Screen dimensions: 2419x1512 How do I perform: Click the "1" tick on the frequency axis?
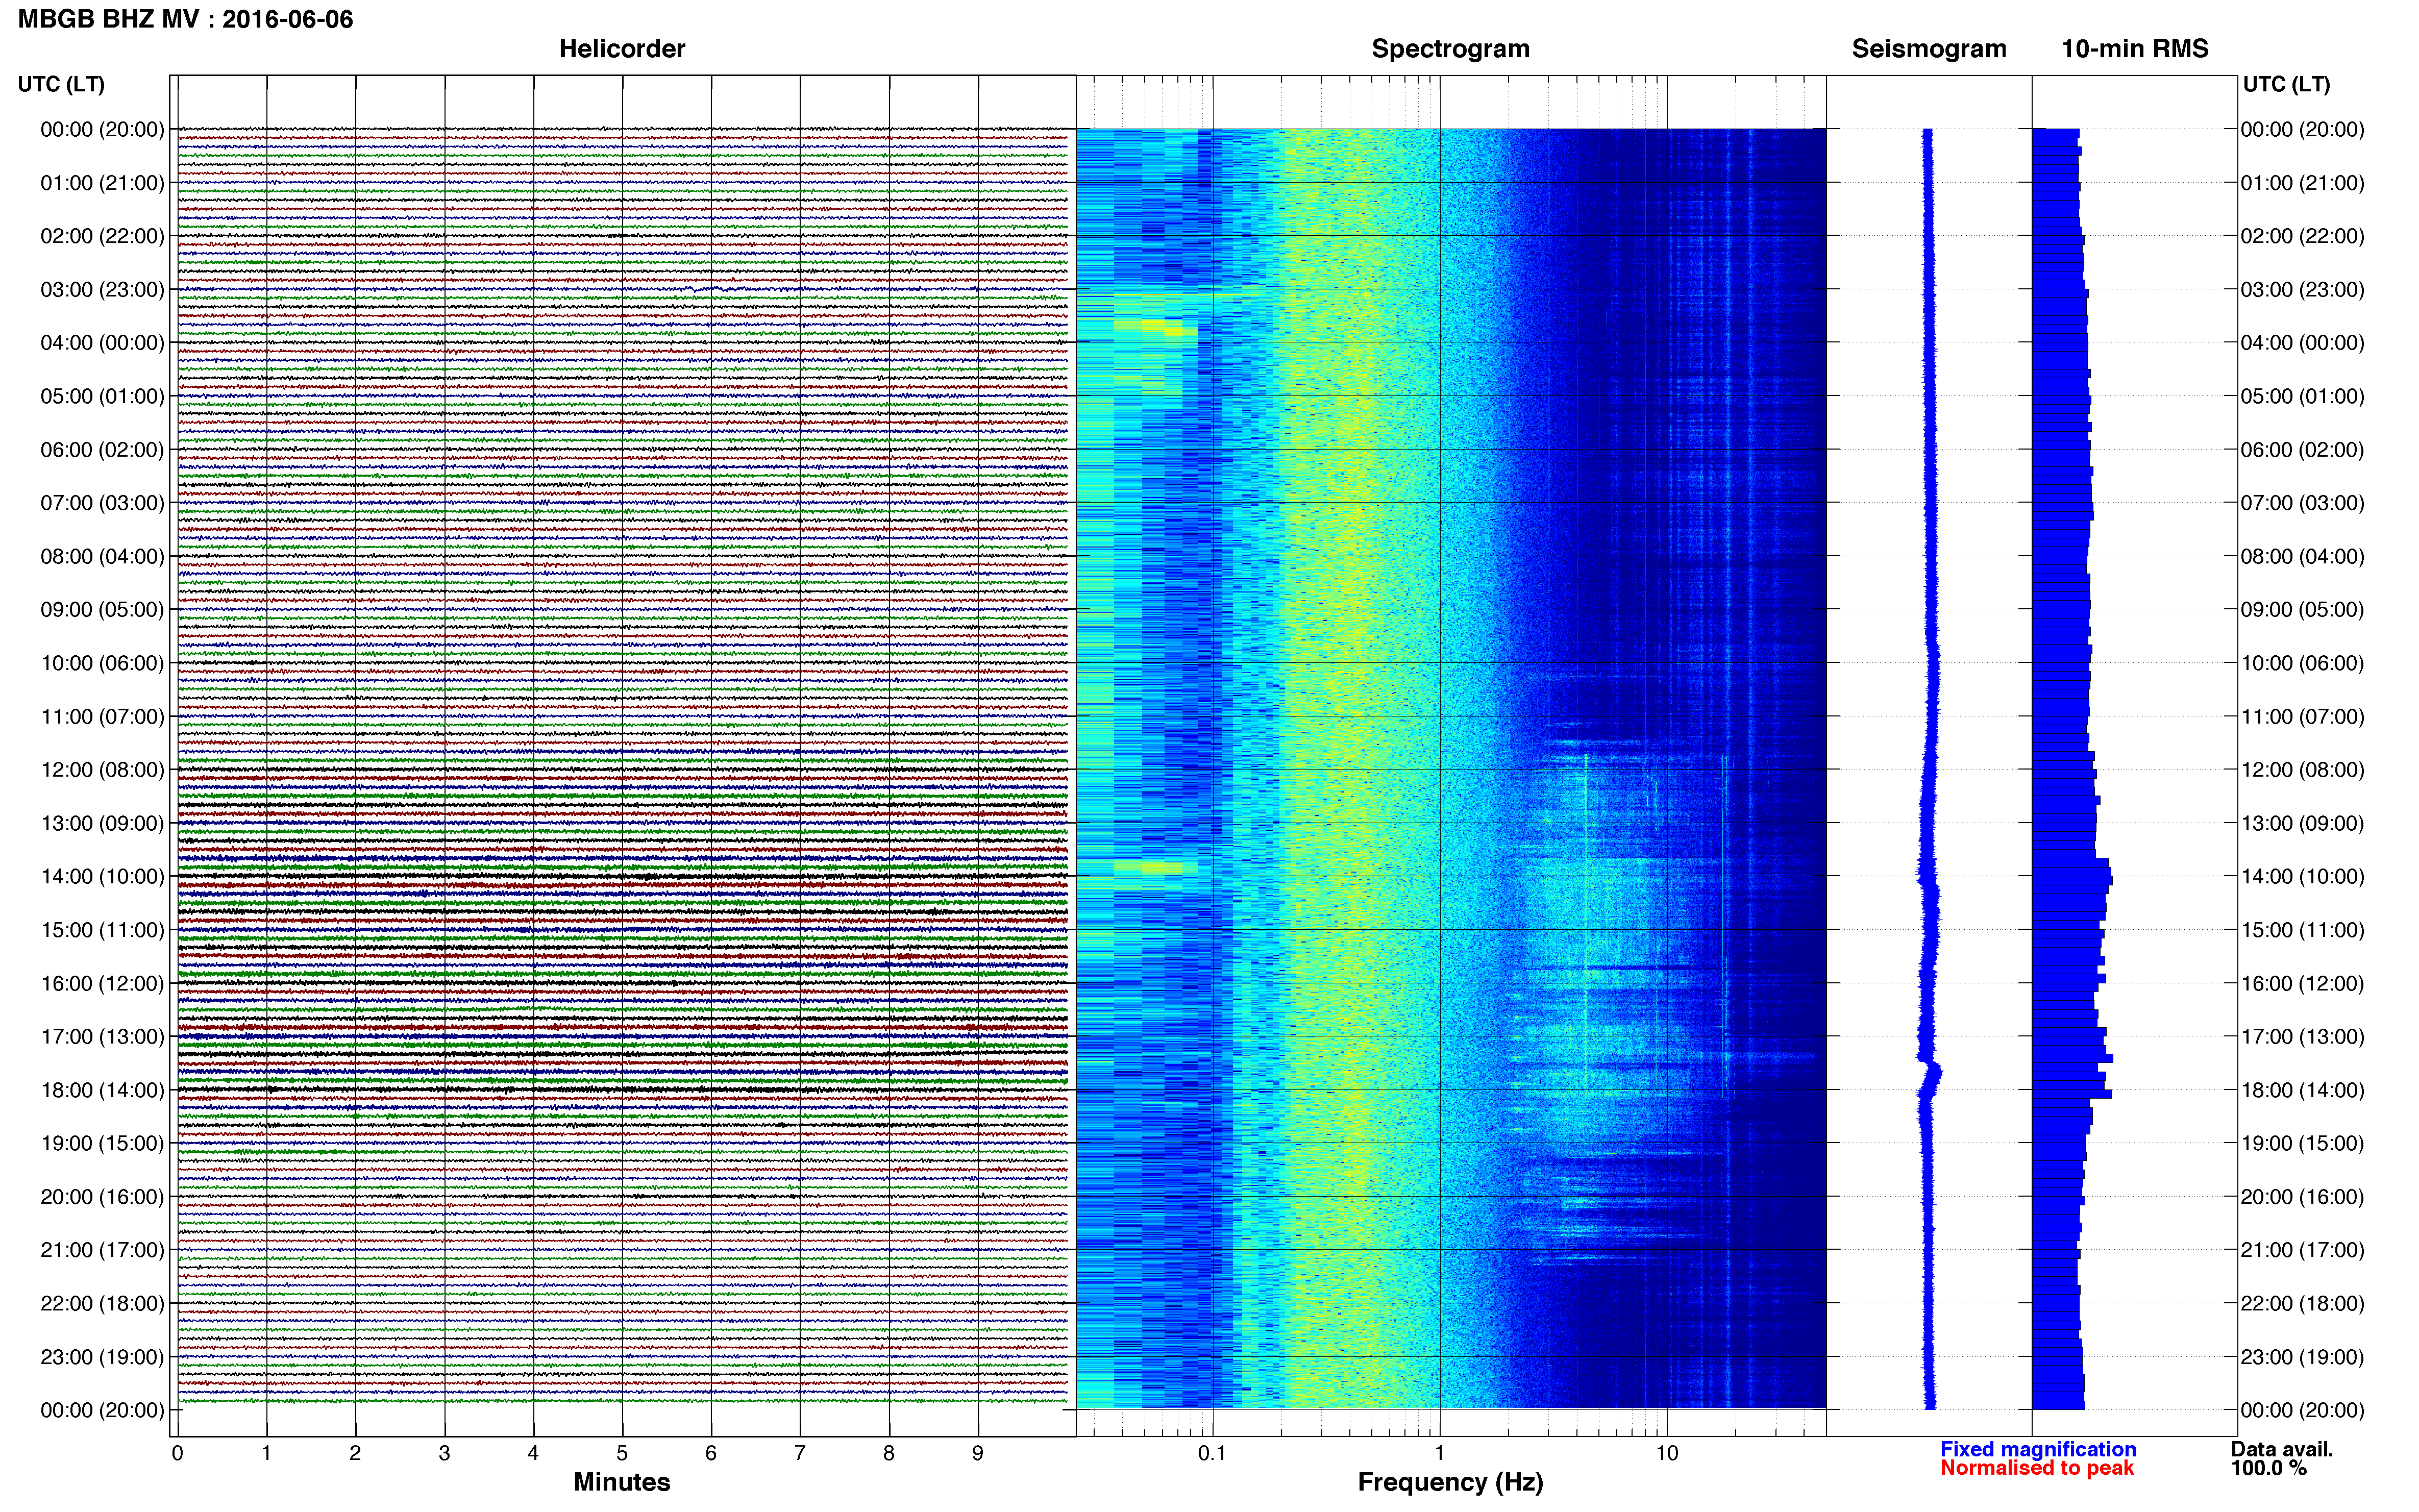tap(1439, 1453)
